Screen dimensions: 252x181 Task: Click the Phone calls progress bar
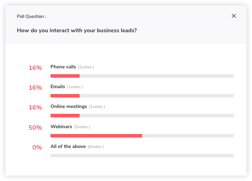pos(142,76)
